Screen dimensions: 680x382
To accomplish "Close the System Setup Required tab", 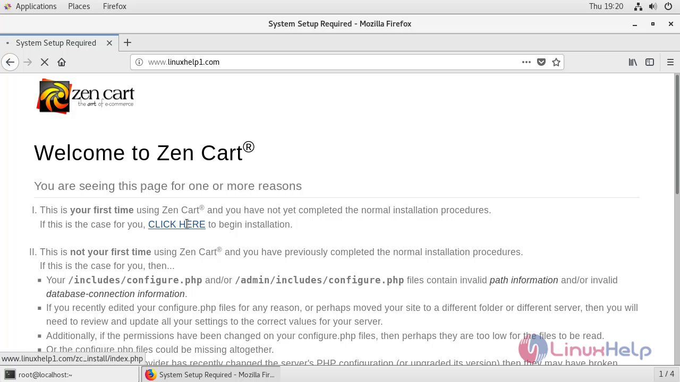I will [109, 43].
